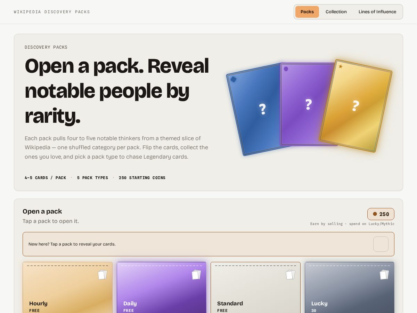
Task: Click the card stack icon on Daily pack
Action: point(196,275)
